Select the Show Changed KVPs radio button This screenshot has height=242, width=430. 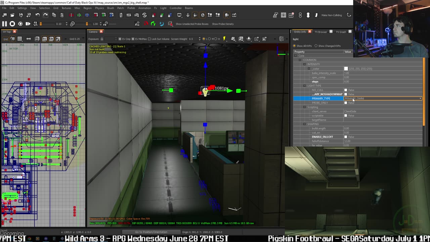[316, 46]
